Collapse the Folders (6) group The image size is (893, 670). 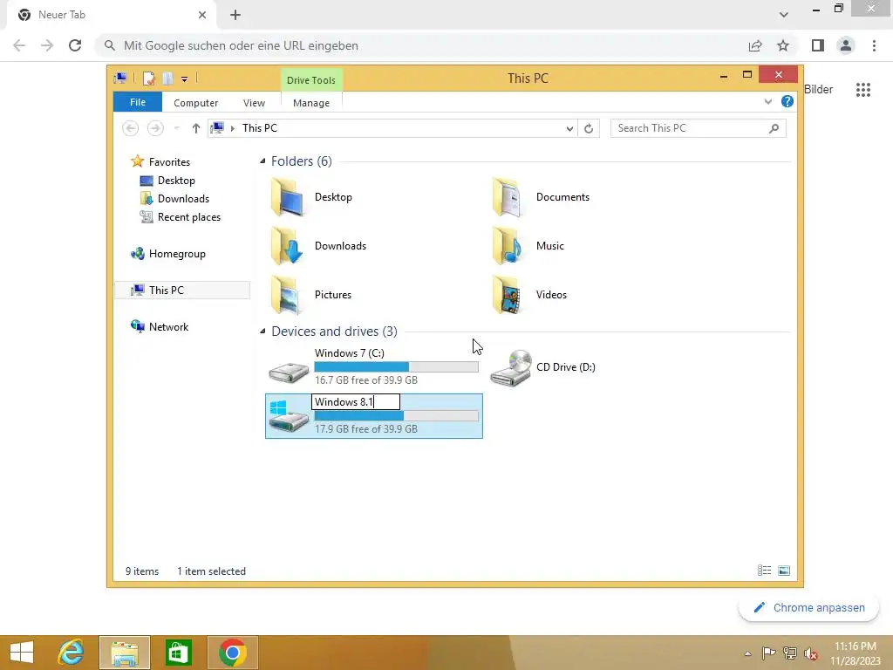click(262, 161)
